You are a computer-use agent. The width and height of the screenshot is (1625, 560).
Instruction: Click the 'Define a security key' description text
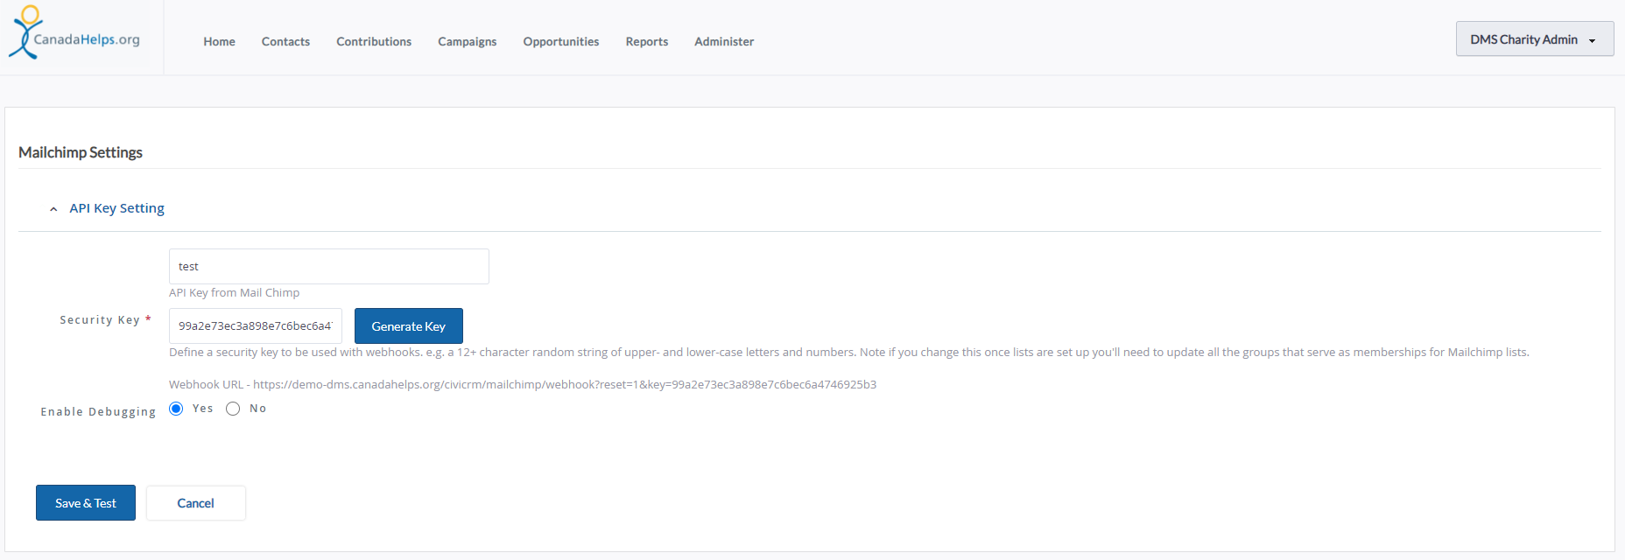click(x=848, y=352)
